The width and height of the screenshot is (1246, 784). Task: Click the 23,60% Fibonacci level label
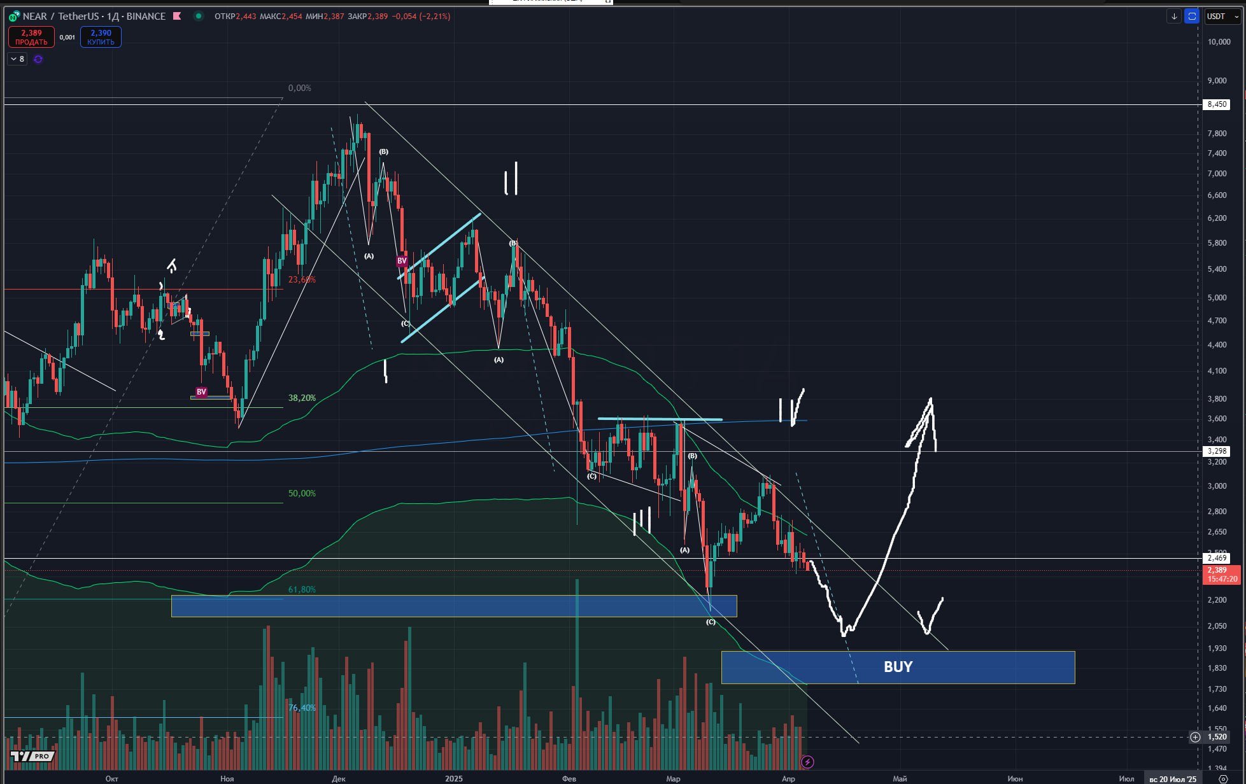pyautogui.click(x=302, y=279)
